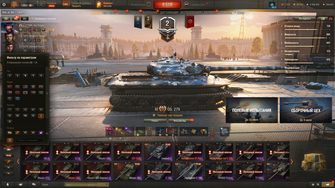Select the Leopard 1 tank thumbnail
This screenshot has height=188, width=335.
click(158, 151)
